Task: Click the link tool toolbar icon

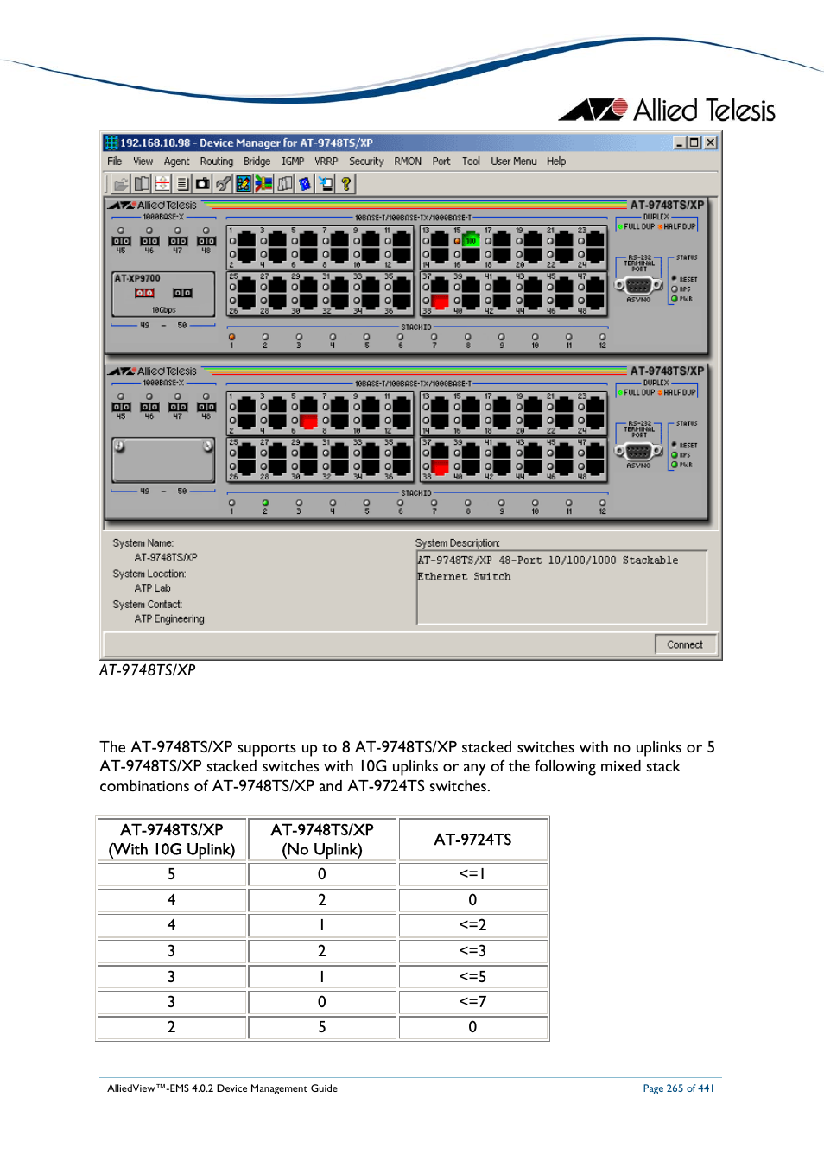Action: (x=224, y=183)
